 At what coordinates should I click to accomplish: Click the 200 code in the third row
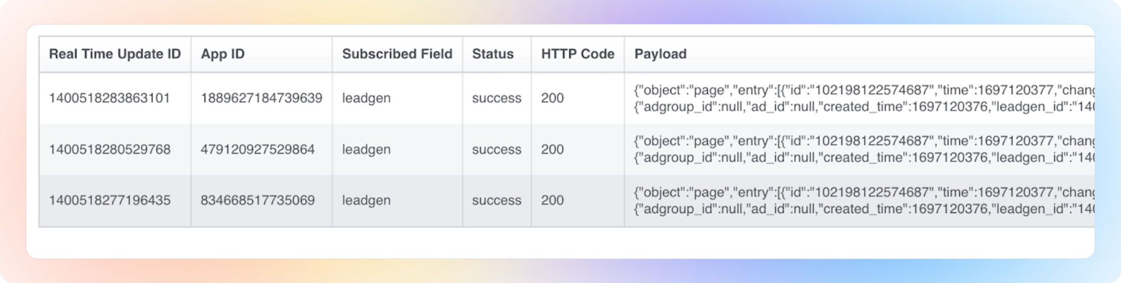552,200
